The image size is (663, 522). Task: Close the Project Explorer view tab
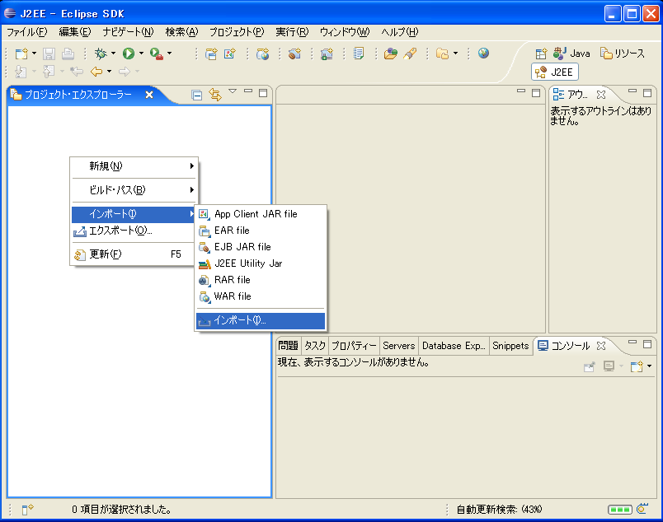point(149,95)
